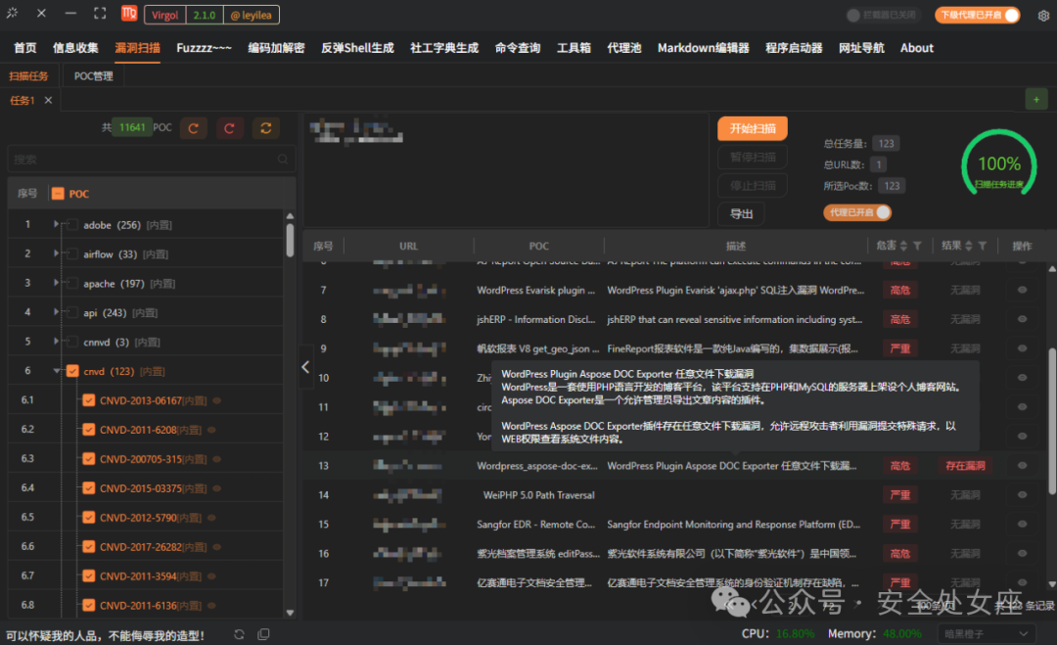Sort results by 结果 column arrows
This screenshot has height=645, width=1057.
(x=969, y=246)
